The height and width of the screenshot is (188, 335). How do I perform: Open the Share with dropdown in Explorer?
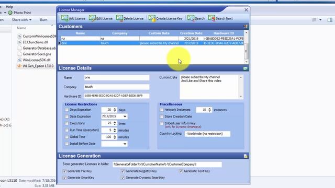[21, 20]
